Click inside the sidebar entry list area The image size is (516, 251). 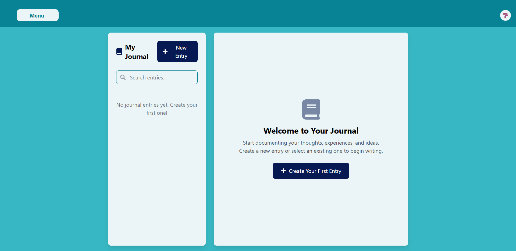(157, 162)
